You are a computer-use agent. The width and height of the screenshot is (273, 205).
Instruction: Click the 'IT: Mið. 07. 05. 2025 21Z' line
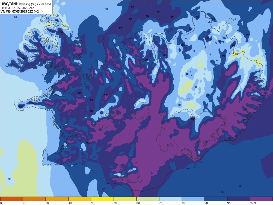pos(17,8)
